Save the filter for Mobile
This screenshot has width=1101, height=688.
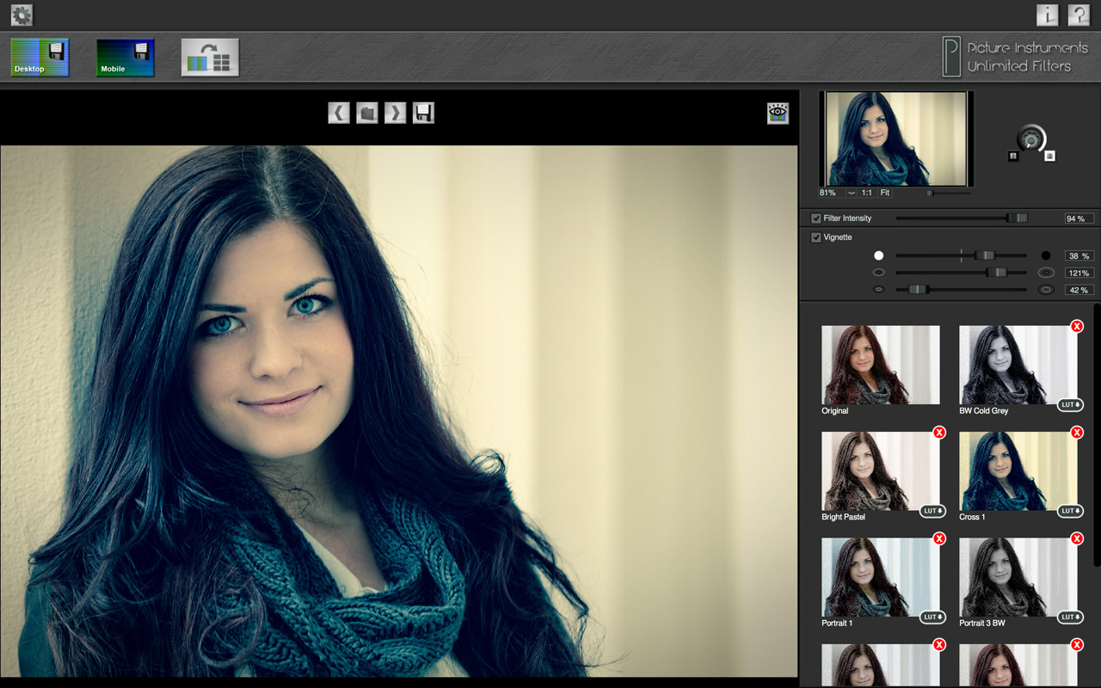pos(126,58)
